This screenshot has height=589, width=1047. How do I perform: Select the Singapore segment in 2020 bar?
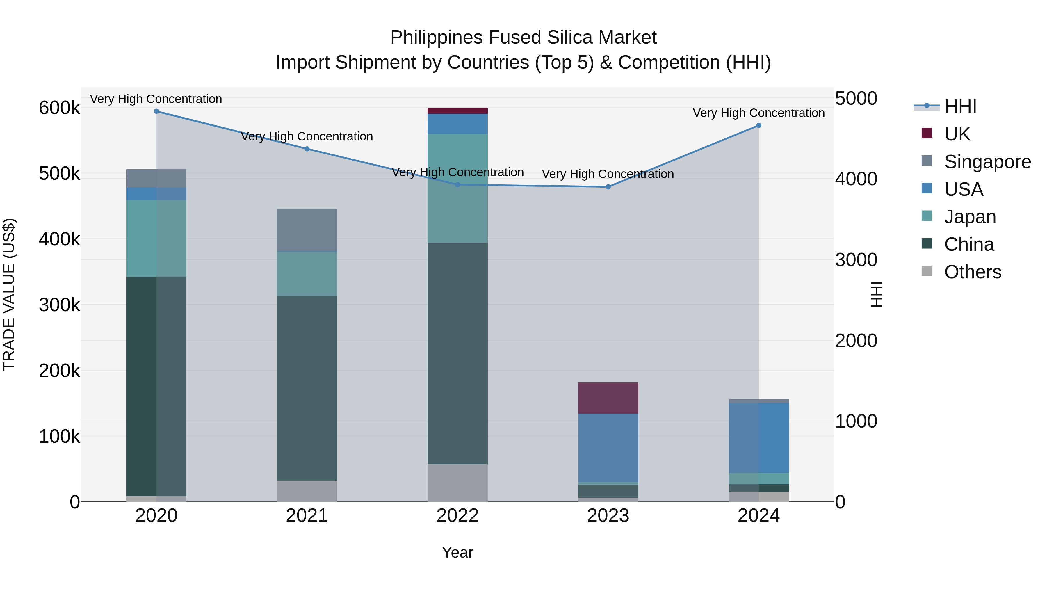[x=156, y=179]
